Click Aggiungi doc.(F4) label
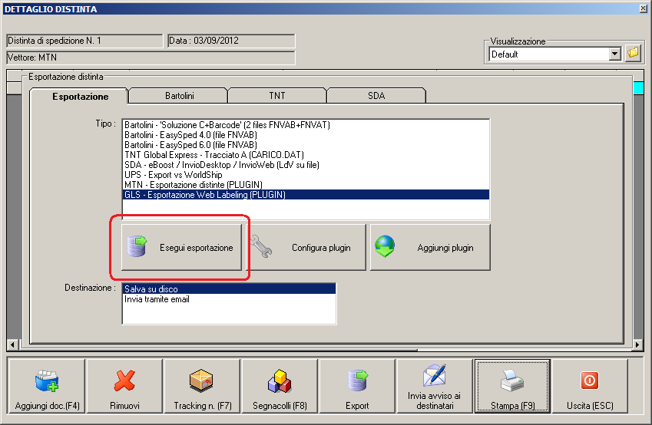The height and width of the screenshot is (425, 652). click(x=47, y=406)
